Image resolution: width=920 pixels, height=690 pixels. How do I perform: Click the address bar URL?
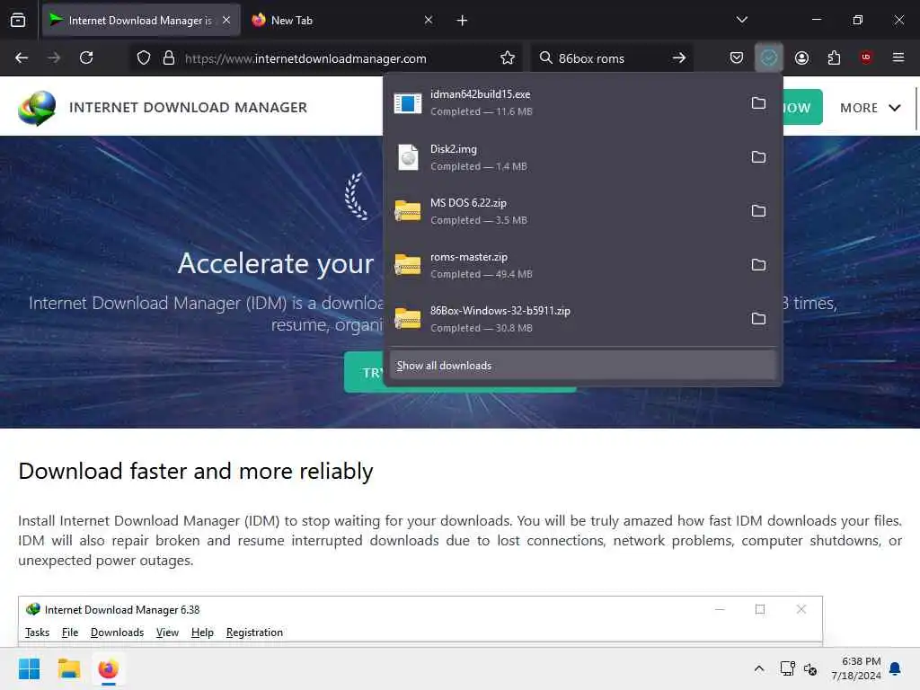pyautogui.click(x=305, y=58)
